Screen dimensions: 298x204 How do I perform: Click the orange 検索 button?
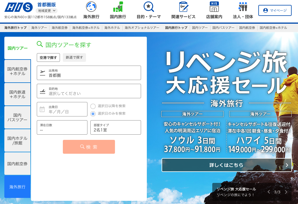[89, 147]
